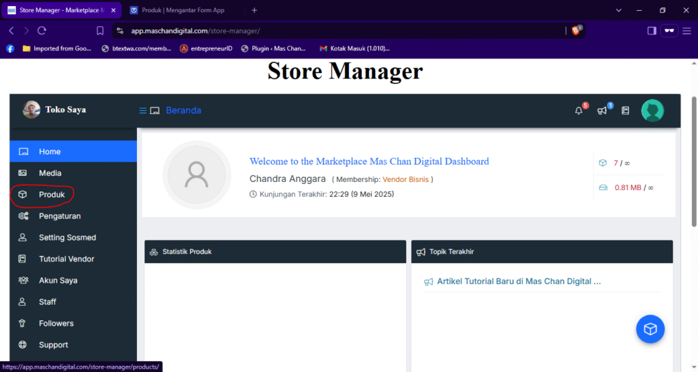698x372 pixels.
Task: Click the Produk cube icon in sidebar
Action: [22, 194]
